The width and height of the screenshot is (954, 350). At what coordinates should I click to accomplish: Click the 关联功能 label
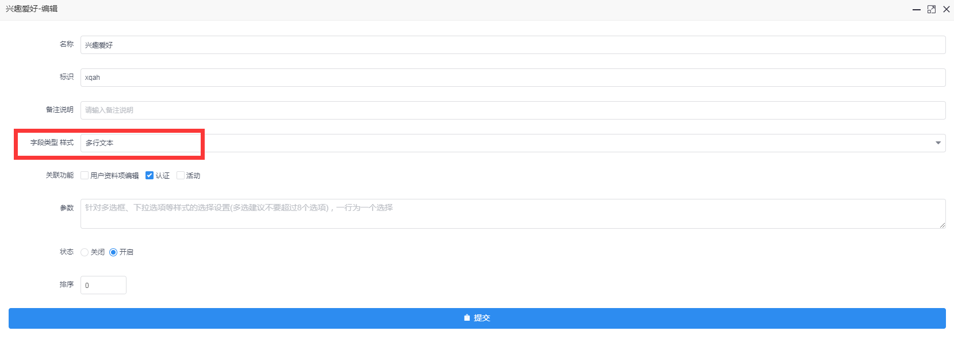[x=60, y=175]
